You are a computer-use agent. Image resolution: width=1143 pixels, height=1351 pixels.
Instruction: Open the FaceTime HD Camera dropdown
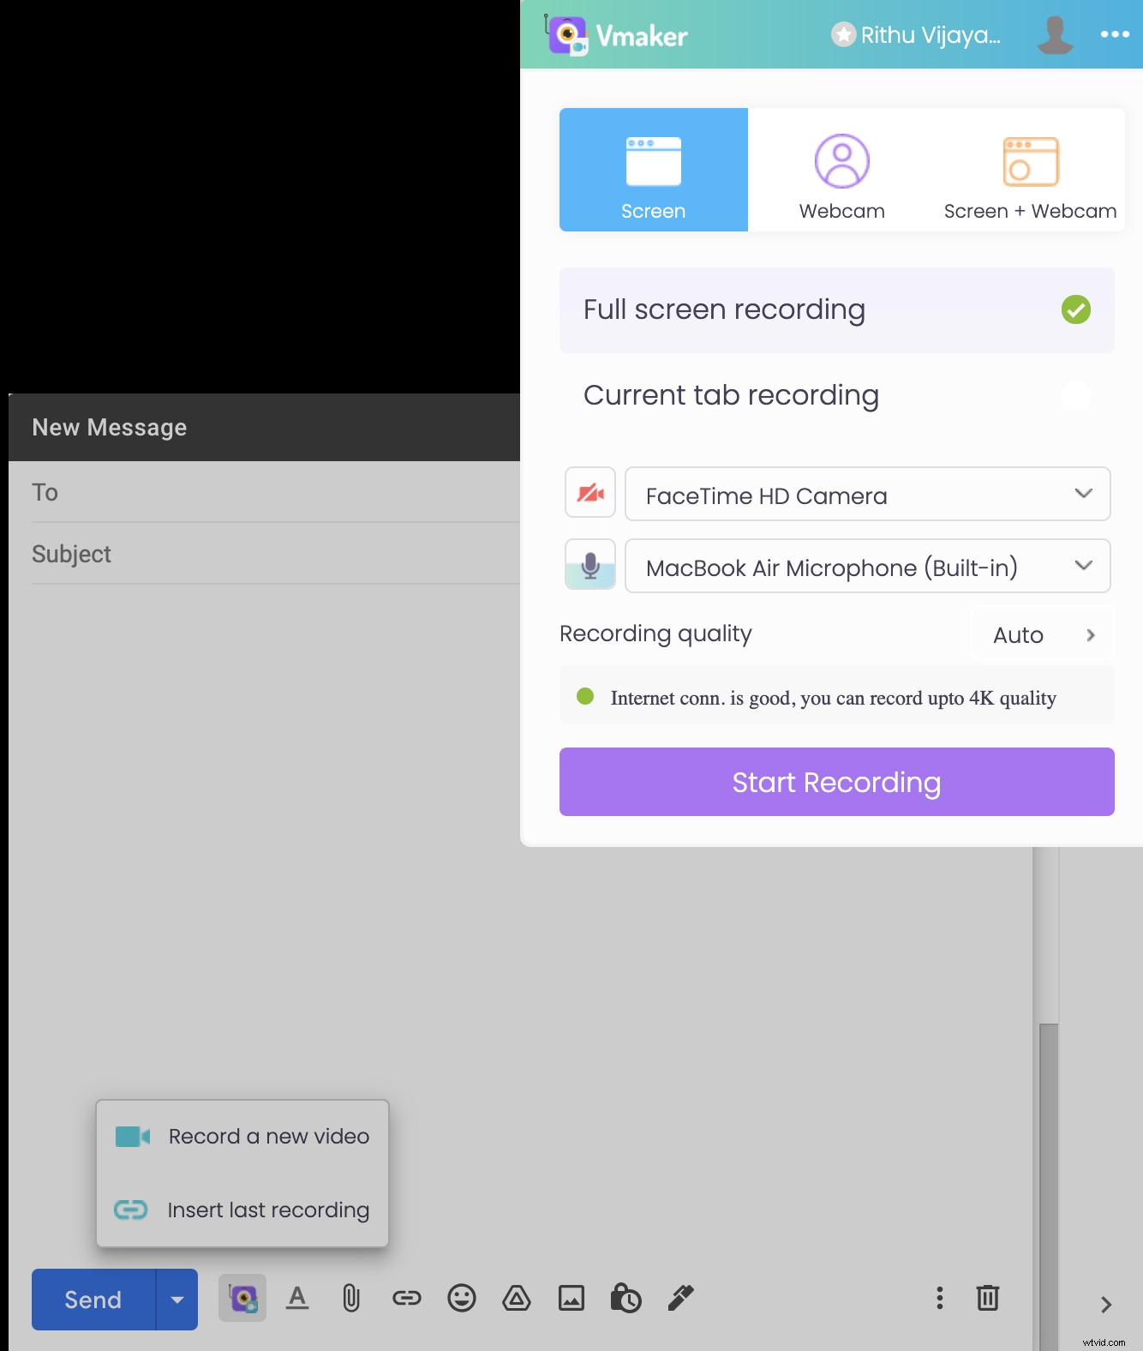868,494
